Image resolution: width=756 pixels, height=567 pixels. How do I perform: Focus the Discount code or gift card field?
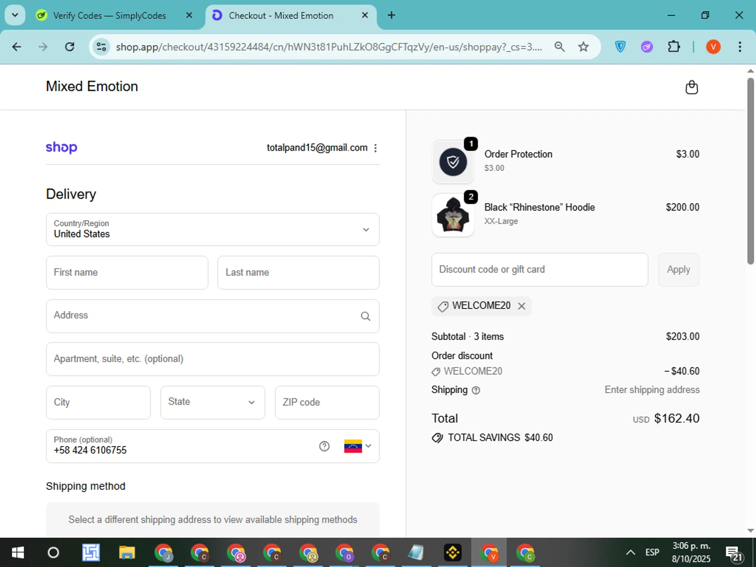click(x=540, y=270)
